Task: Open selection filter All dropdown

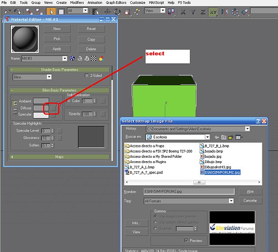Action: 85,10
